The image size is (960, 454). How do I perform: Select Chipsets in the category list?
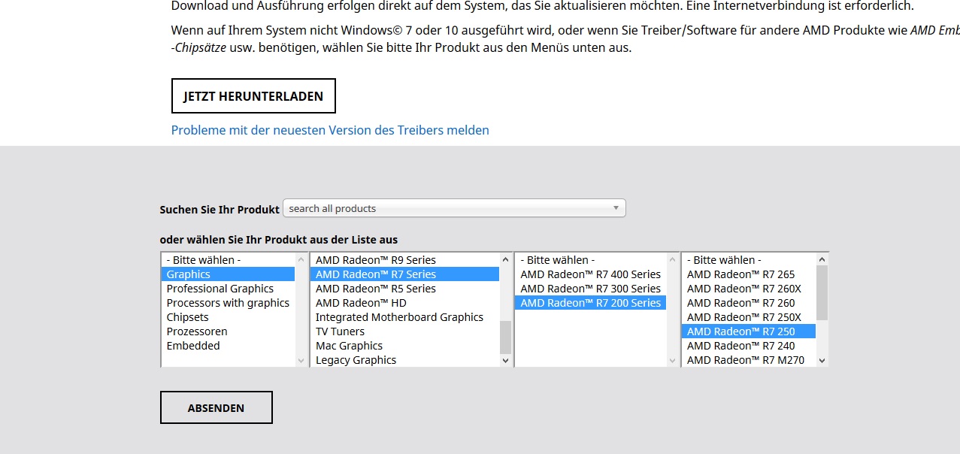tap(228, 317)
